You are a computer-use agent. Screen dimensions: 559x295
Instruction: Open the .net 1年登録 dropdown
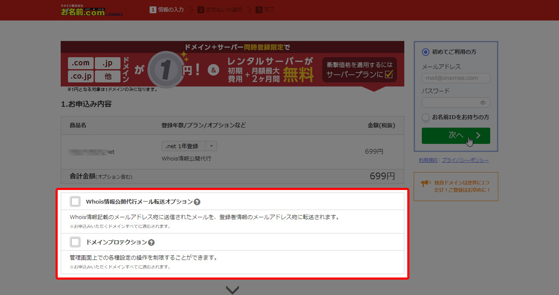[189, 146]
